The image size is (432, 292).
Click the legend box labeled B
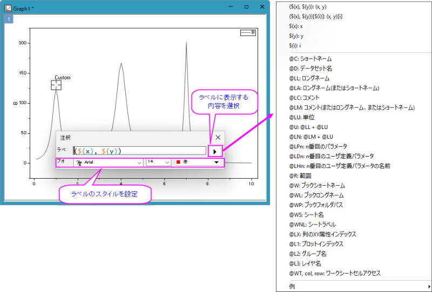[x=248, y=32]
